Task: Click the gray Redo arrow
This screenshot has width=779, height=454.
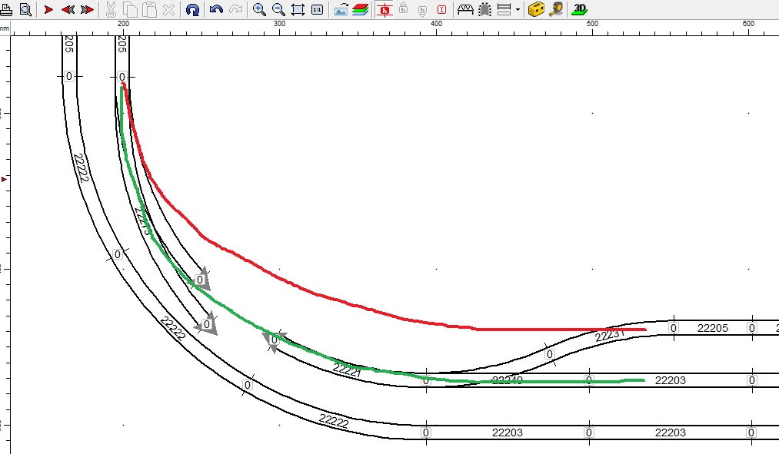Action: 235,9
